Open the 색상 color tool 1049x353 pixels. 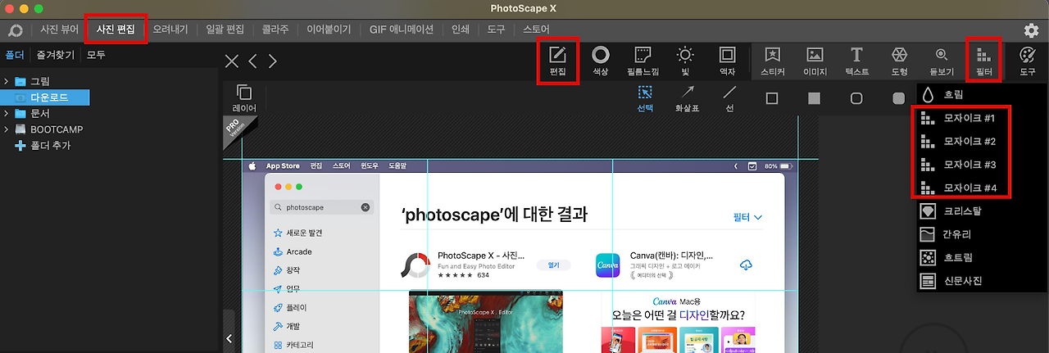pos(601,61)
